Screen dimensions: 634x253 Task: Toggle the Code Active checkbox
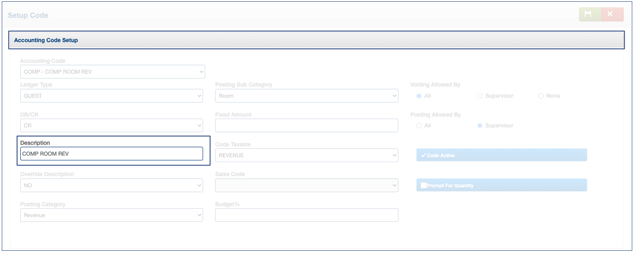pos(424,155)
